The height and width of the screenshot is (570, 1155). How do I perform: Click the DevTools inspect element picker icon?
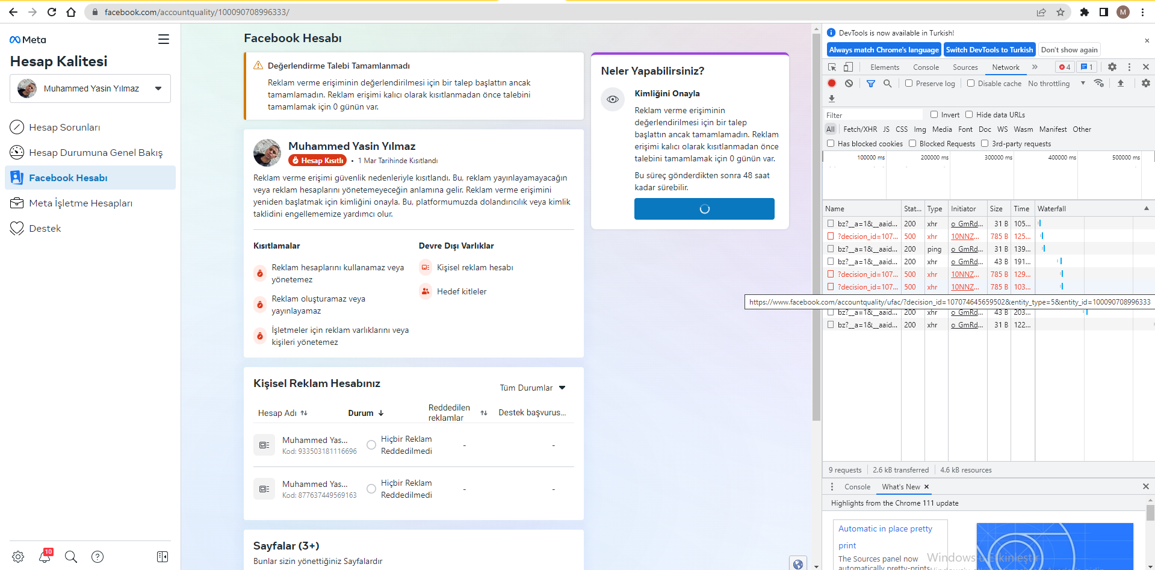pyautogui.click(x=832, y=67)
